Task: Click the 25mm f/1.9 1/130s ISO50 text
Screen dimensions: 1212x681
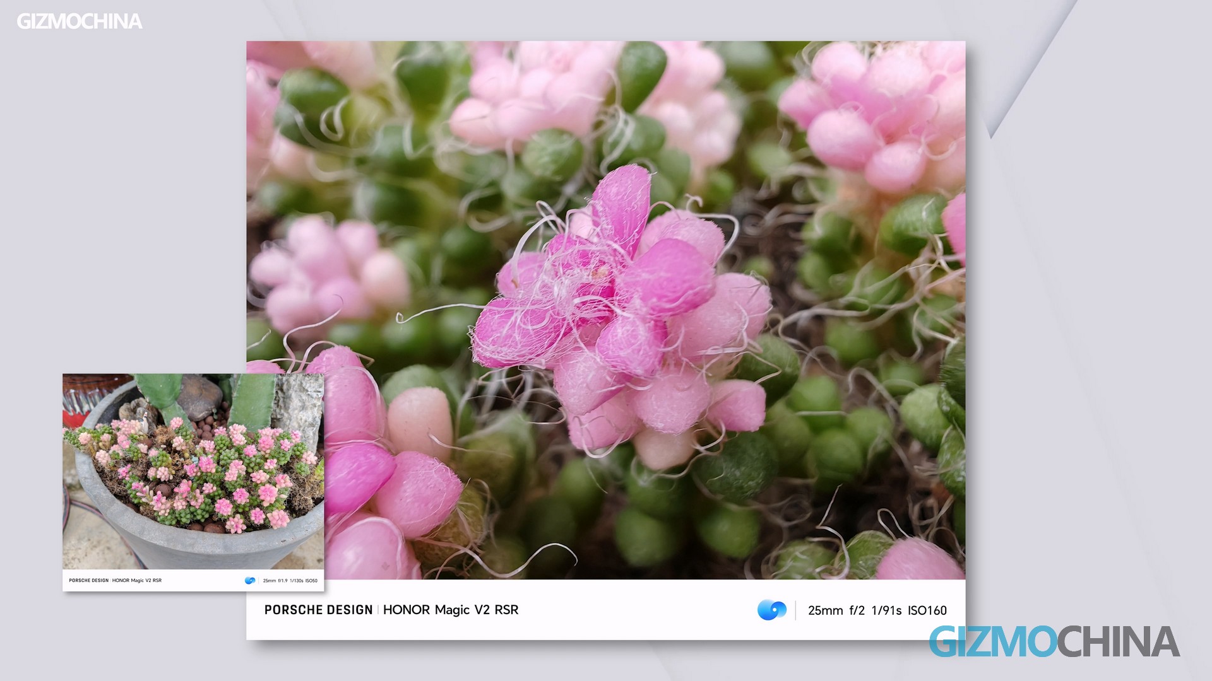Action: (x=290, y=581)
